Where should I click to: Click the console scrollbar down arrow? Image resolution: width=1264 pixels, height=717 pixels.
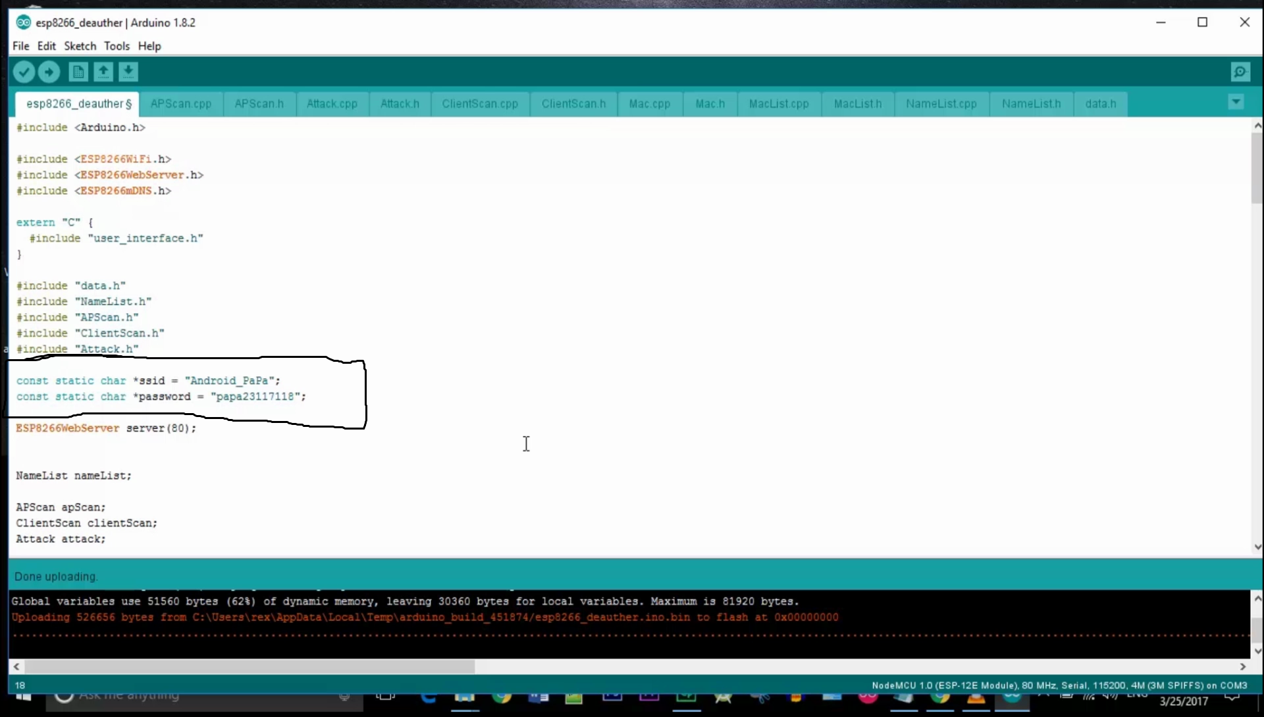coord(1257,651)
